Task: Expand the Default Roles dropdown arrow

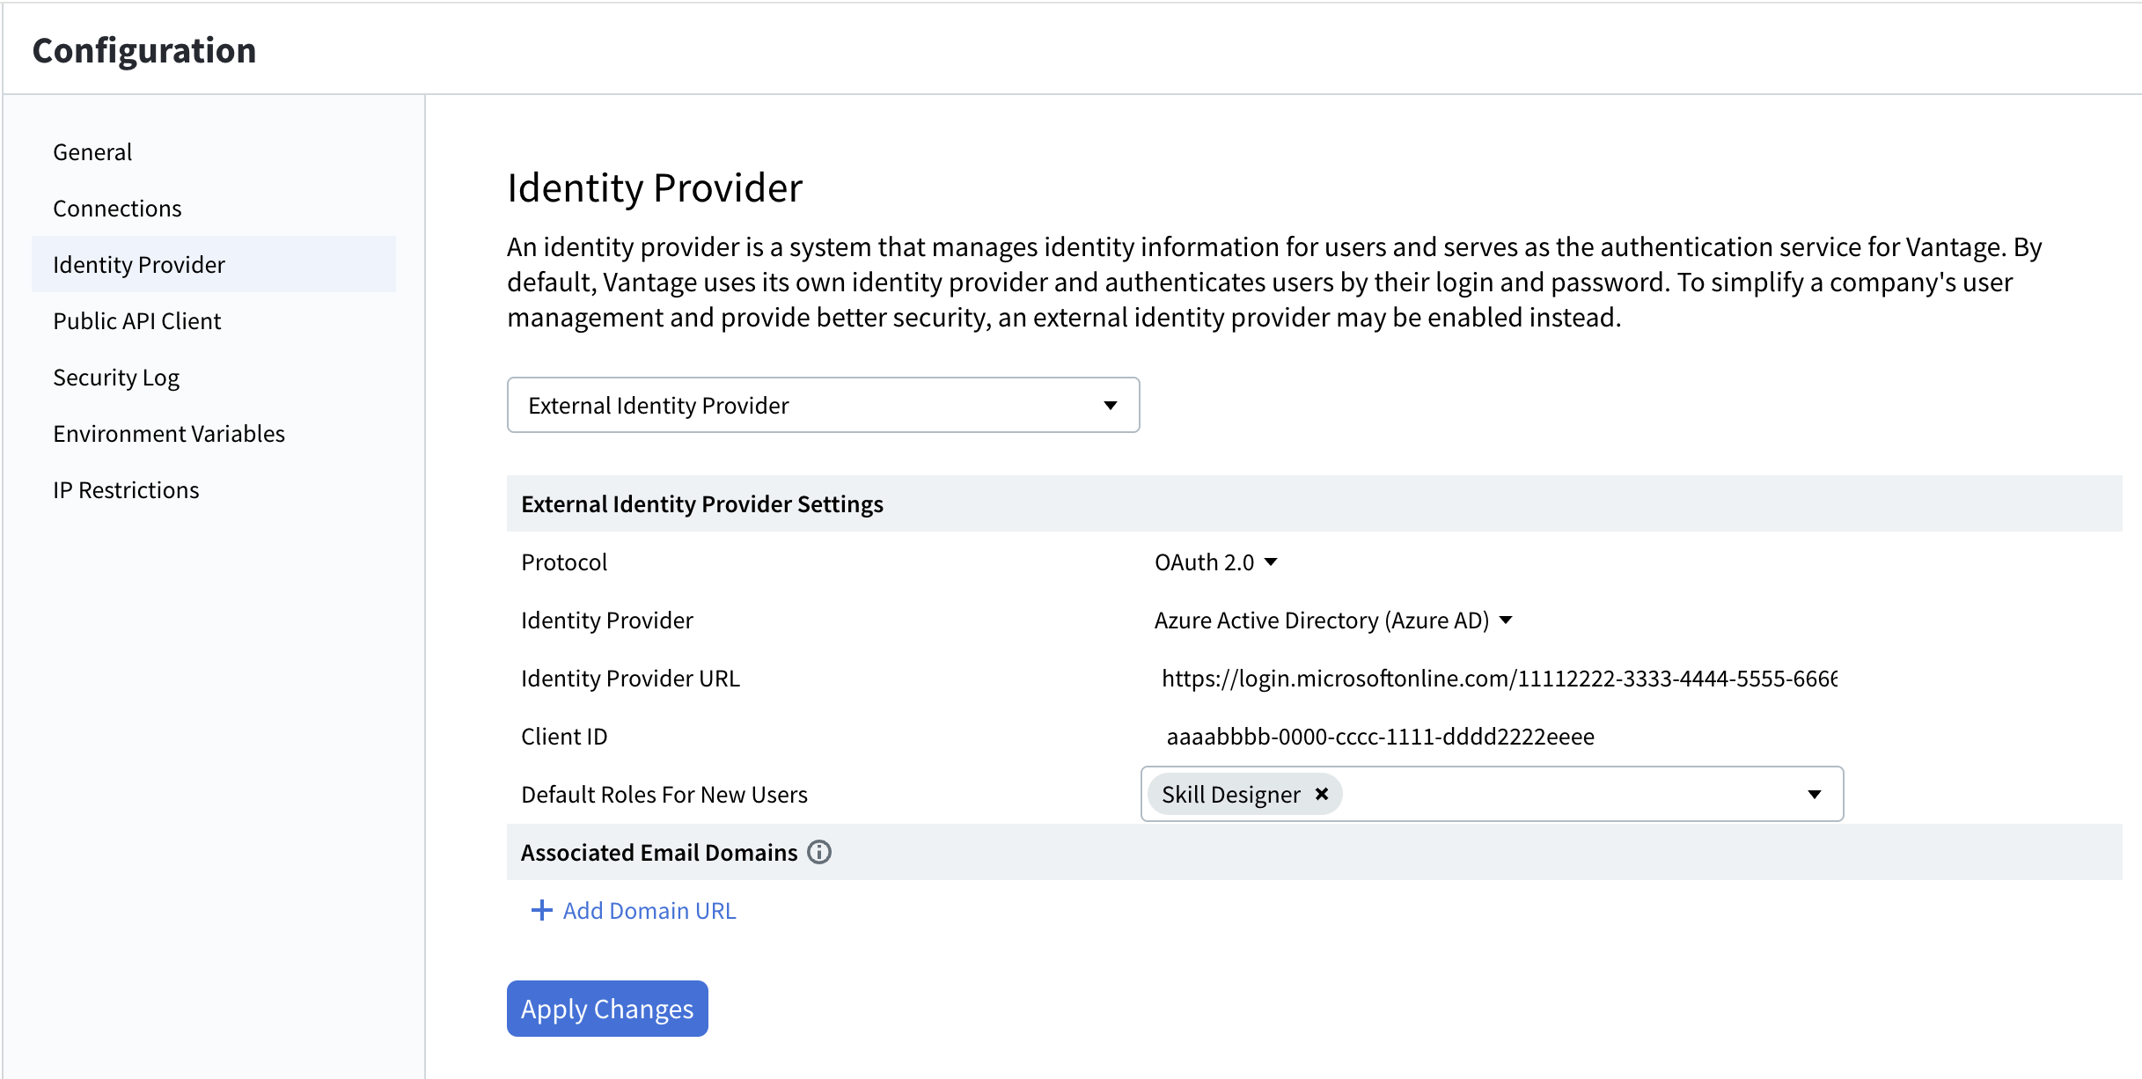Action: pos(1814,794)
